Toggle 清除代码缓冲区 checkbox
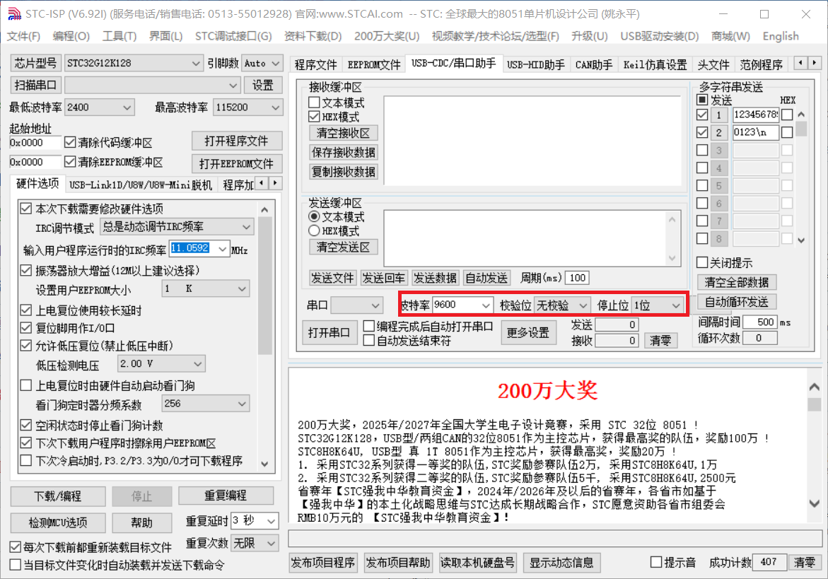The height and width of the screenshot is (579, 828). pyautogui.click(x=70, y=143)
